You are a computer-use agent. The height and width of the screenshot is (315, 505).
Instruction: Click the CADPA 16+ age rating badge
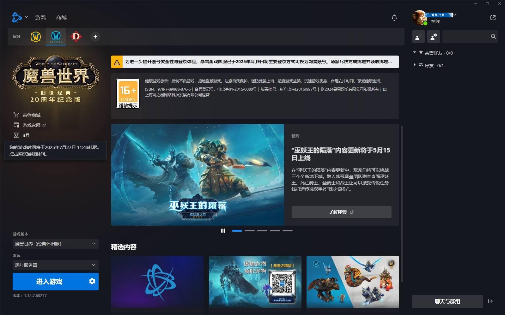(128, 93)
